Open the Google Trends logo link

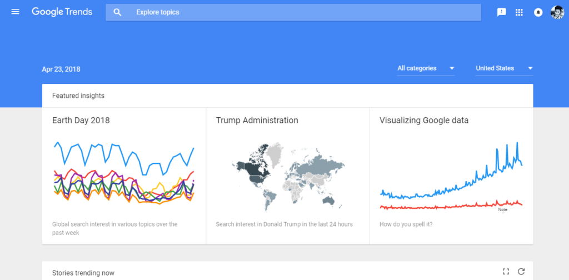[62, 12]
